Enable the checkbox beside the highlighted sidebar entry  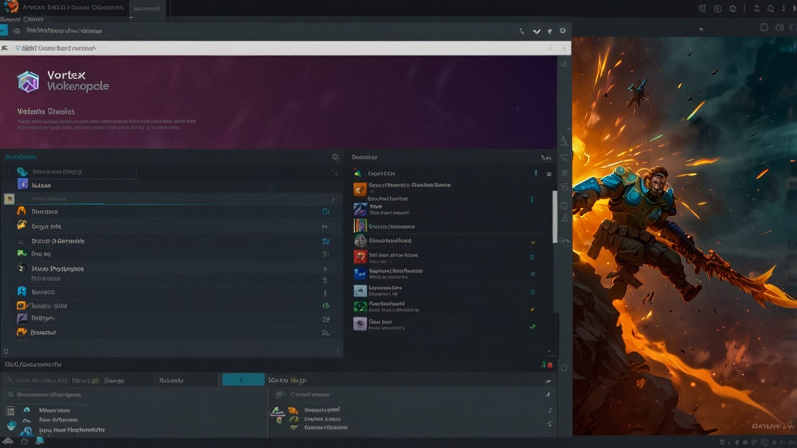[10, 198]
